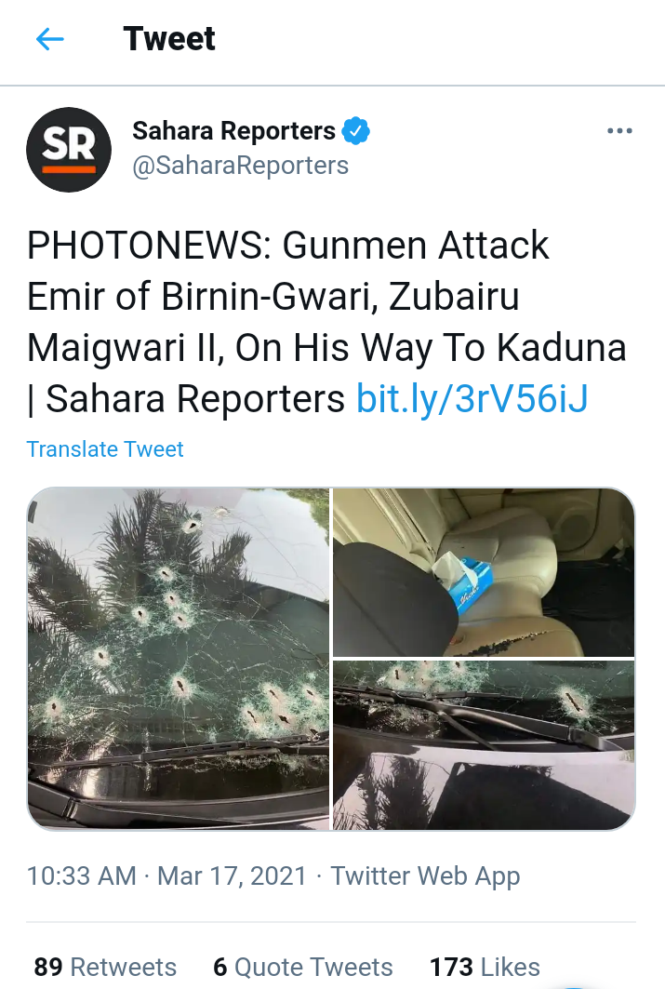The height and width of the screenshot is (989, 665).
Task: View the large bullet-riddled windshield photo
Action: [179, 659]
